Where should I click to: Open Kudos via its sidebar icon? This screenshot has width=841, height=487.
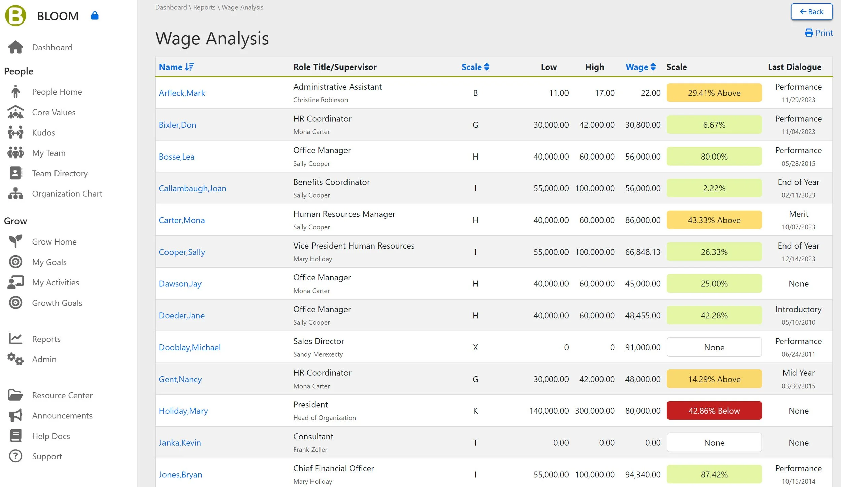[15, 133]
